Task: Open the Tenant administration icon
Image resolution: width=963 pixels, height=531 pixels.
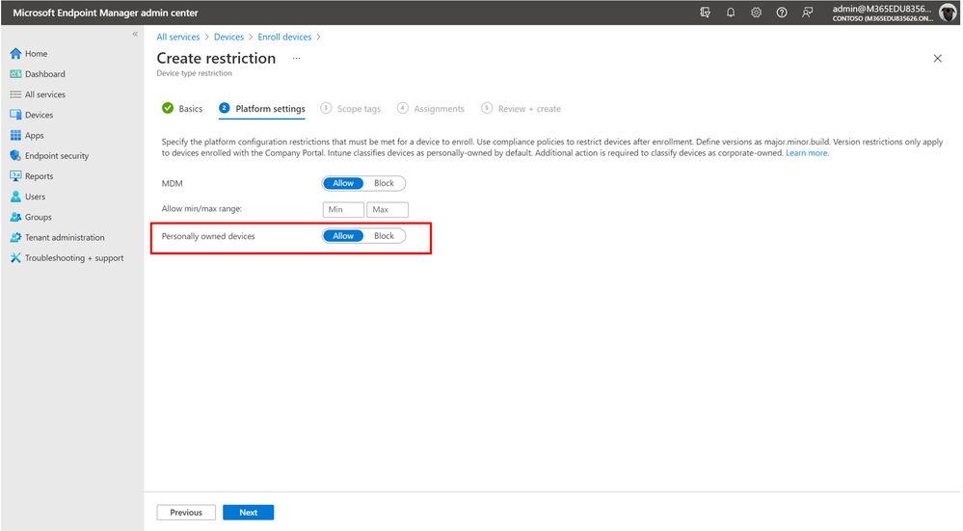Action: click(x=16, y=238)
